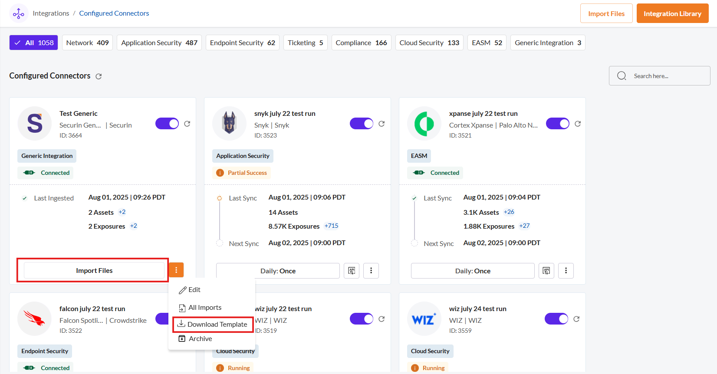Click the header Import Files button
This screenshot has height=374, width=717.
606,13
